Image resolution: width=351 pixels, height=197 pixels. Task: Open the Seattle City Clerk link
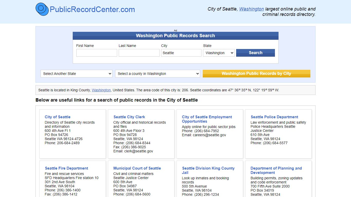(129, 117)
